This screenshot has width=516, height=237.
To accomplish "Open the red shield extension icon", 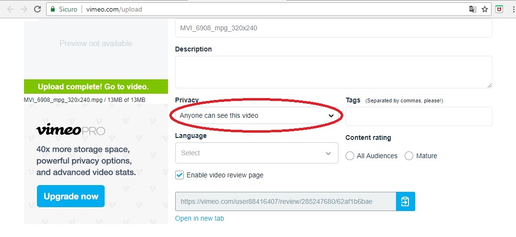I will coord(499,9).
